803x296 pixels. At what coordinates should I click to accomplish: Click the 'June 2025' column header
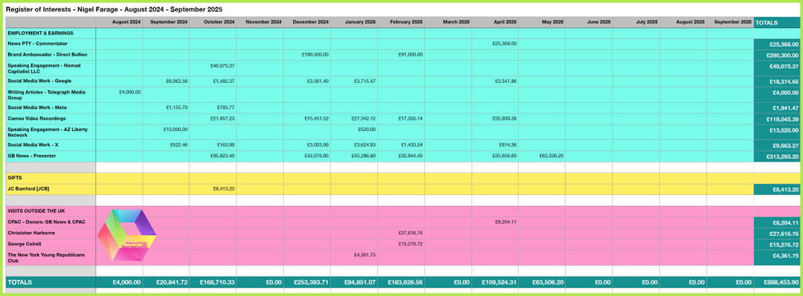[x=599, y=22]
